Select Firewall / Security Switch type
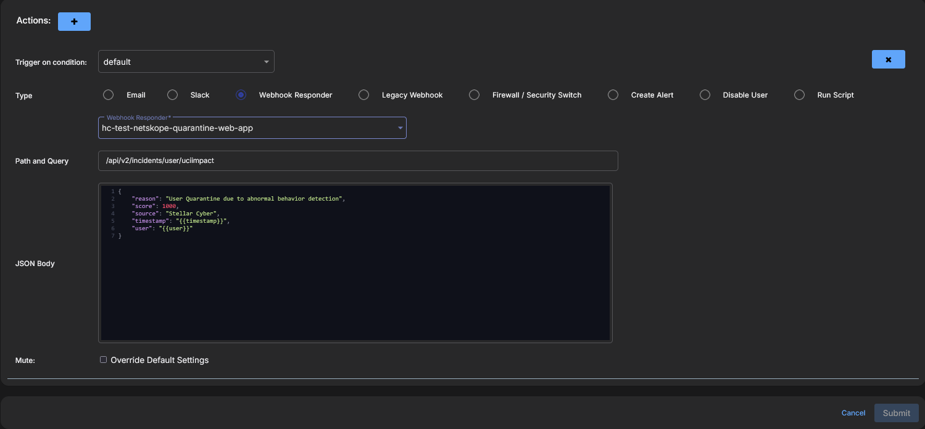The height and width of the screenshot is (429, 925). coord(474,95)
